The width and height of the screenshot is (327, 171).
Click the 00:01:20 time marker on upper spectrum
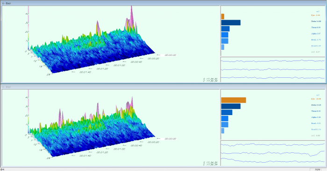(102, 68)
